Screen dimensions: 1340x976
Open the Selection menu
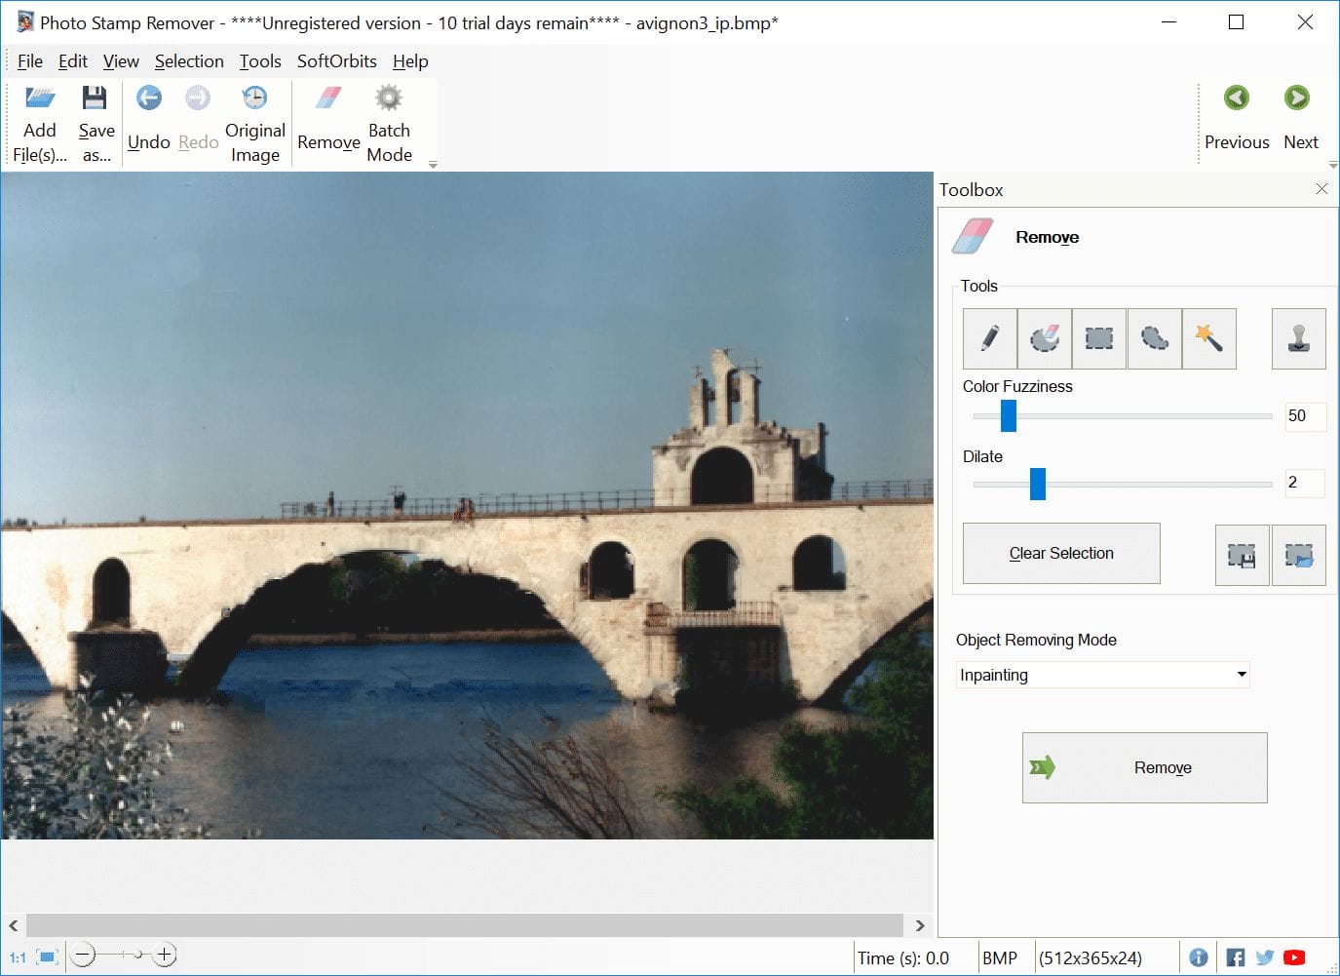click(x=189, y=61)
